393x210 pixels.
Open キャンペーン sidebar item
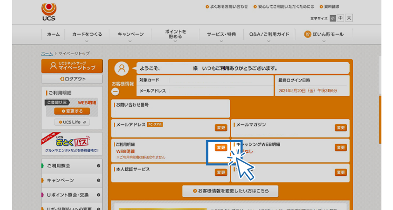[72, 180]
